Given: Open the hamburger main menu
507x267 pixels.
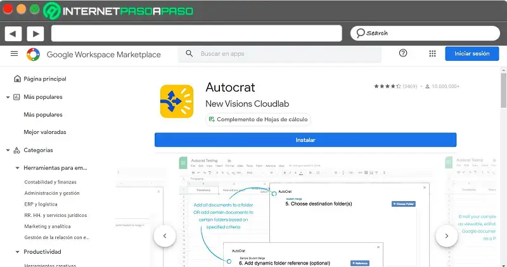Looking at the screenshot, I should tap(14, 54).
